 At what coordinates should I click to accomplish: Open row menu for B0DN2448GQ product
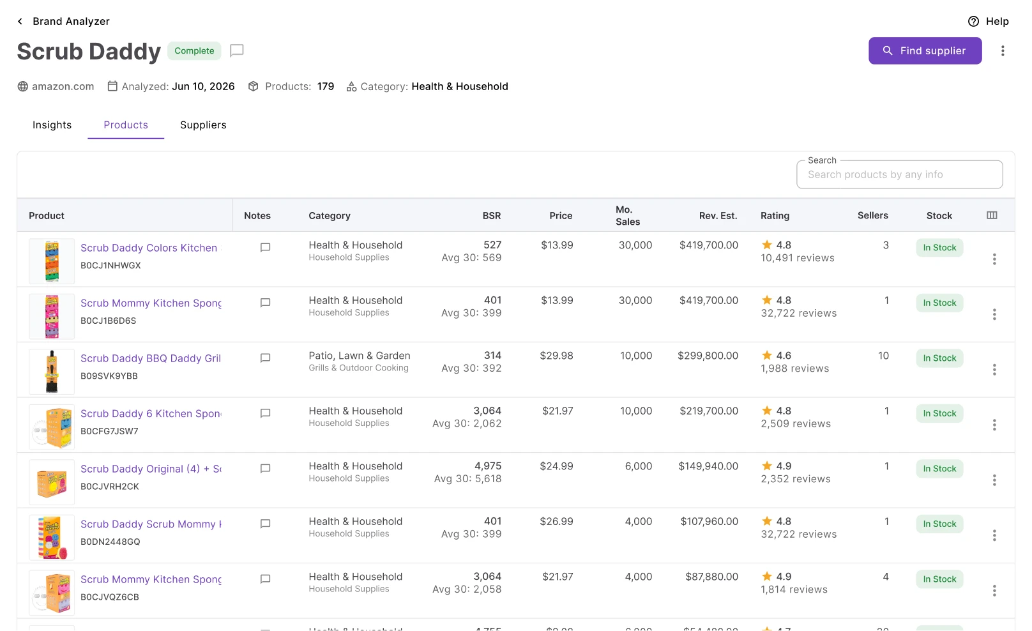tap(994, 535)
